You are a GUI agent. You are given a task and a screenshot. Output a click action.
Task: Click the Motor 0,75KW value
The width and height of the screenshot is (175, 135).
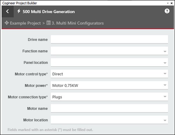coord(65,86)
